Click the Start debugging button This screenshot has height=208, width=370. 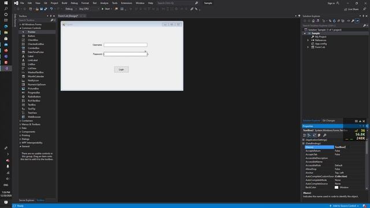tap(106, 9)
